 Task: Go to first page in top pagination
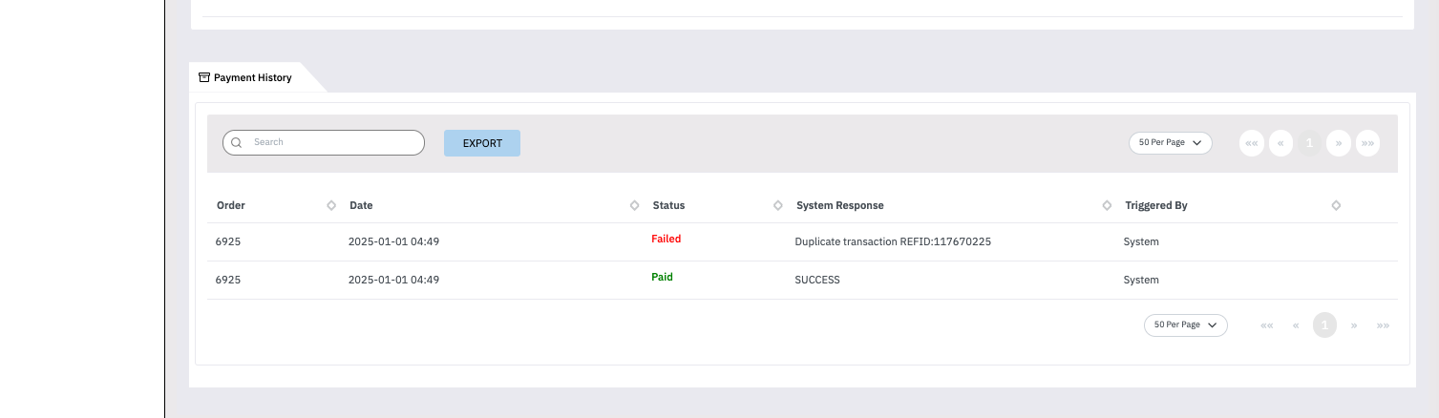click(x=1251, y=143)
